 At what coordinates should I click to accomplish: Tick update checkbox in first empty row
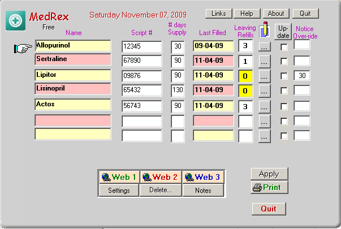[284, 121]
